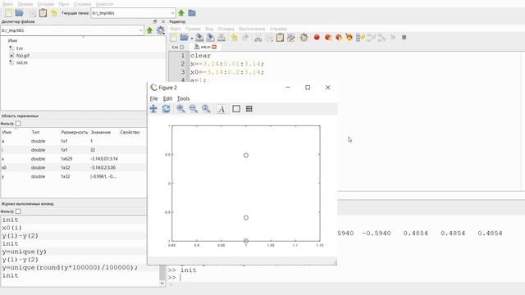
Task: Click Open folder icon in main toolbar
Action: (x=19, y=13)
